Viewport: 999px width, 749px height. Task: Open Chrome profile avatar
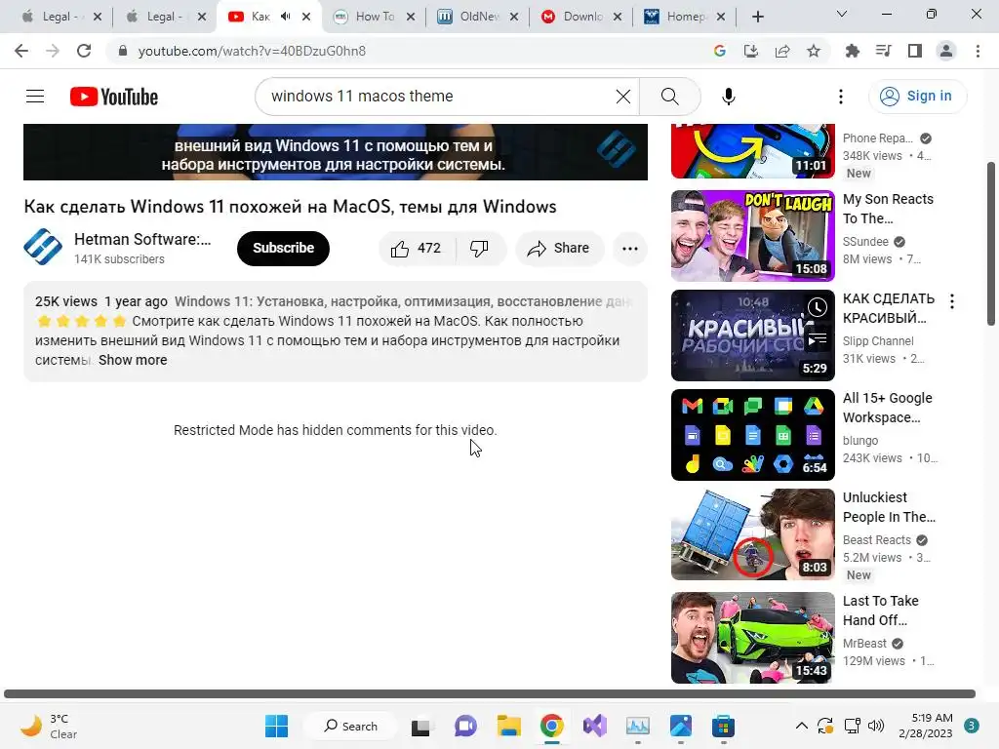point(946,51)
